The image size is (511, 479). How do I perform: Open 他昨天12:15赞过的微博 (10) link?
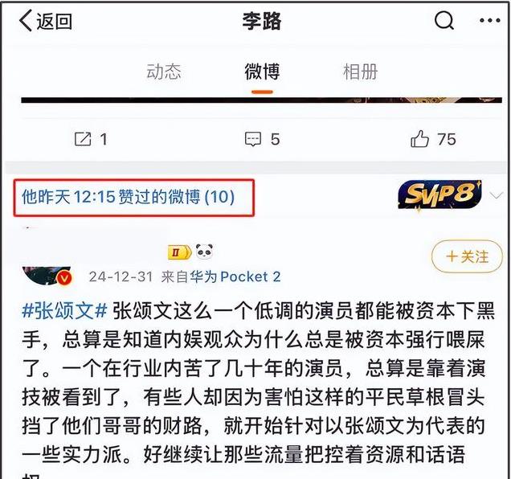tap(129, 197)
